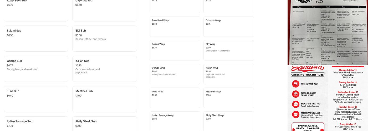
Task: Open the monthly calendar menu photo
Action: [328, 32]
